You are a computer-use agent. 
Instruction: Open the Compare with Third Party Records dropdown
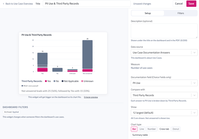point(164,95)
